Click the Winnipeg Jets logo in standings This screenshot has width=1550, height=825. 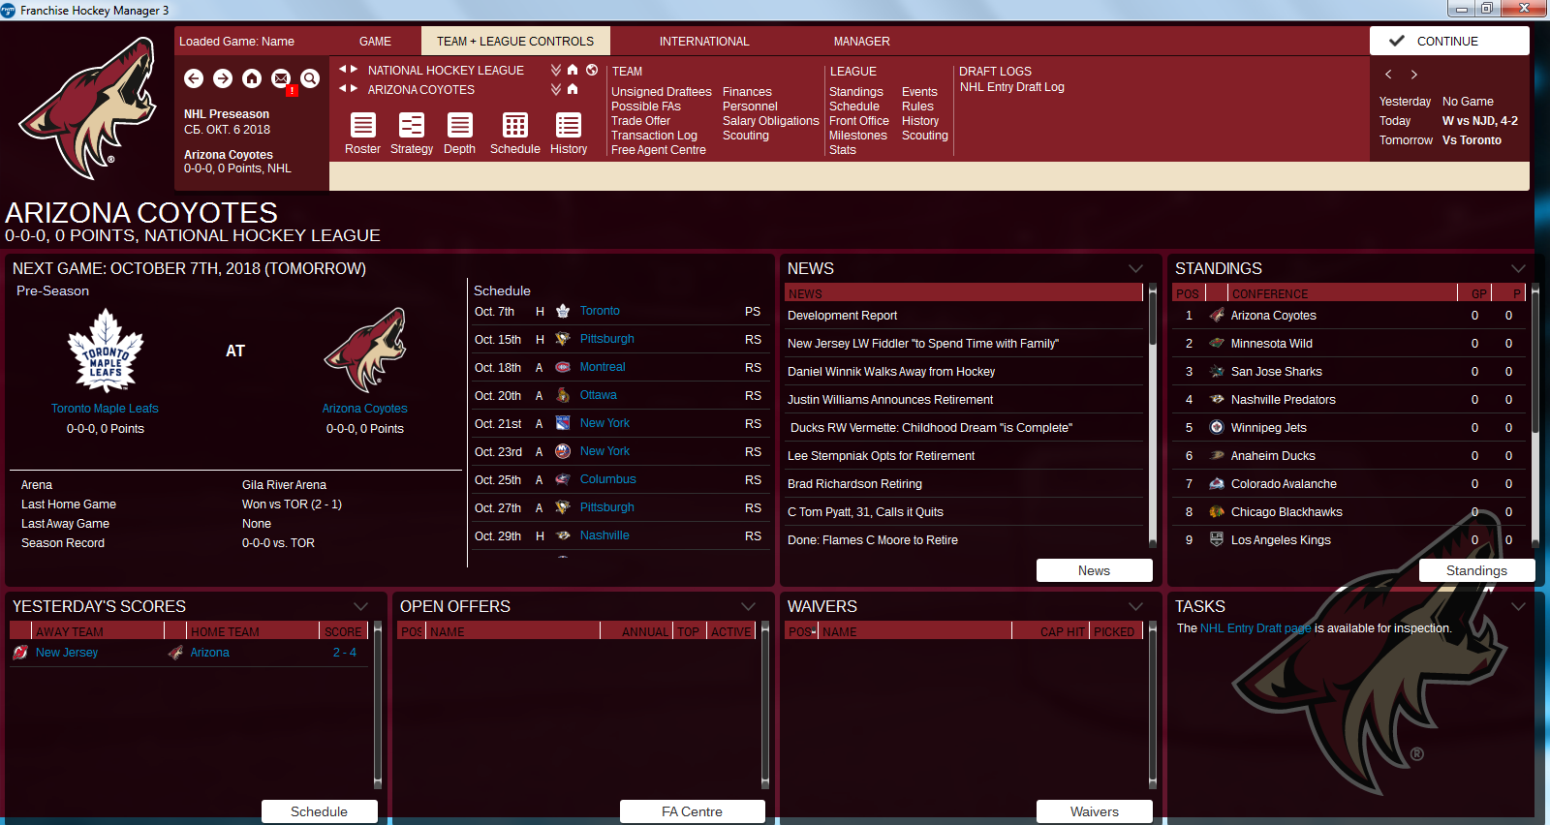1217,428
